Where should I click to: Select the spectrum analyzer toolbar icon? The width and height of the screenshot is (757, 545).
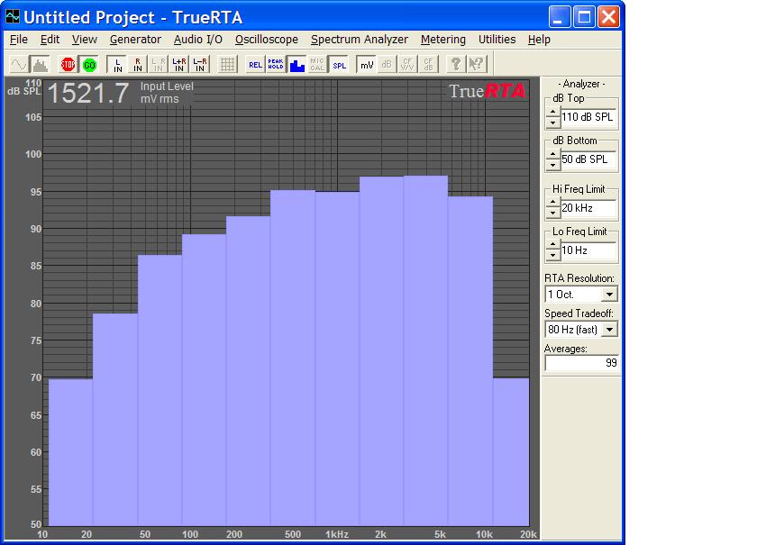[x=40, y=64]
